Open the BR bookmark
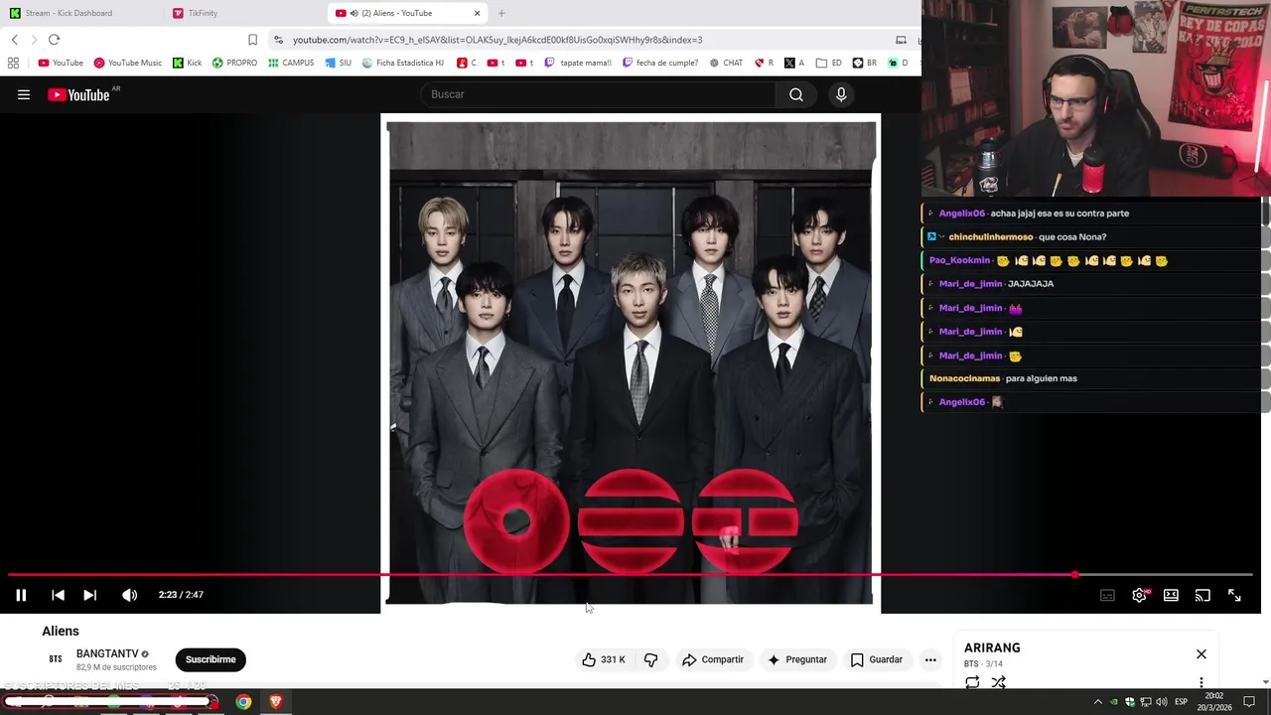The width and height of the screenshot is (1271, 715). click(864, 63)
